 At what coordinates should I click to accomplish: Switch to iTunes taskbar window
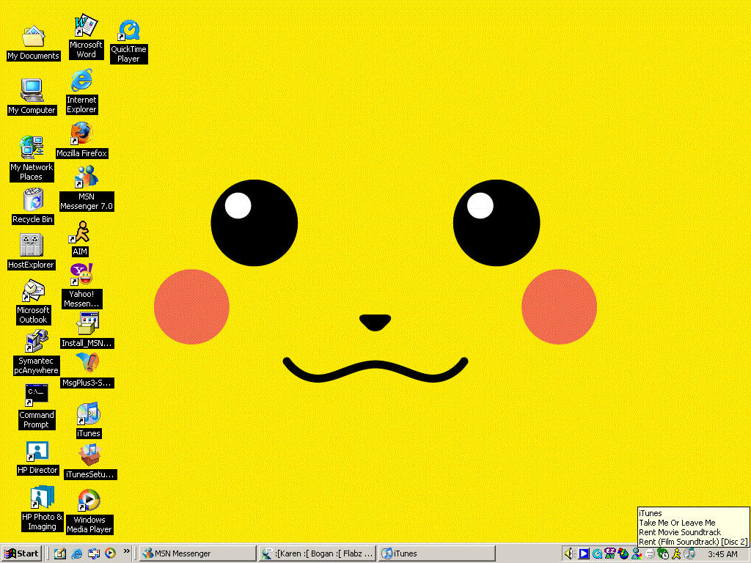point(437,553)
